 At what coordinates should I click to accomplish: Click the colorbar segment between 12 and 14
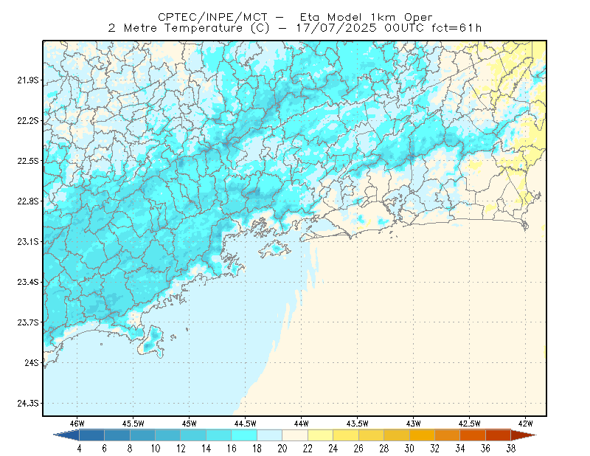(x=193, y=435)
